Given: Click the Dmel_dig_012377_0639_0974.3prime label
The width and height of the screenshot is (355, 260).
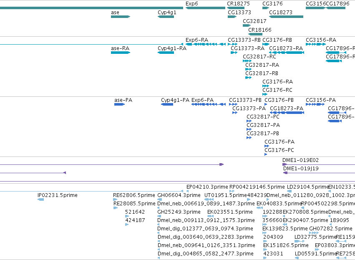Looking at the screenshot, I should pyautogui.click(x=205, y=229).
